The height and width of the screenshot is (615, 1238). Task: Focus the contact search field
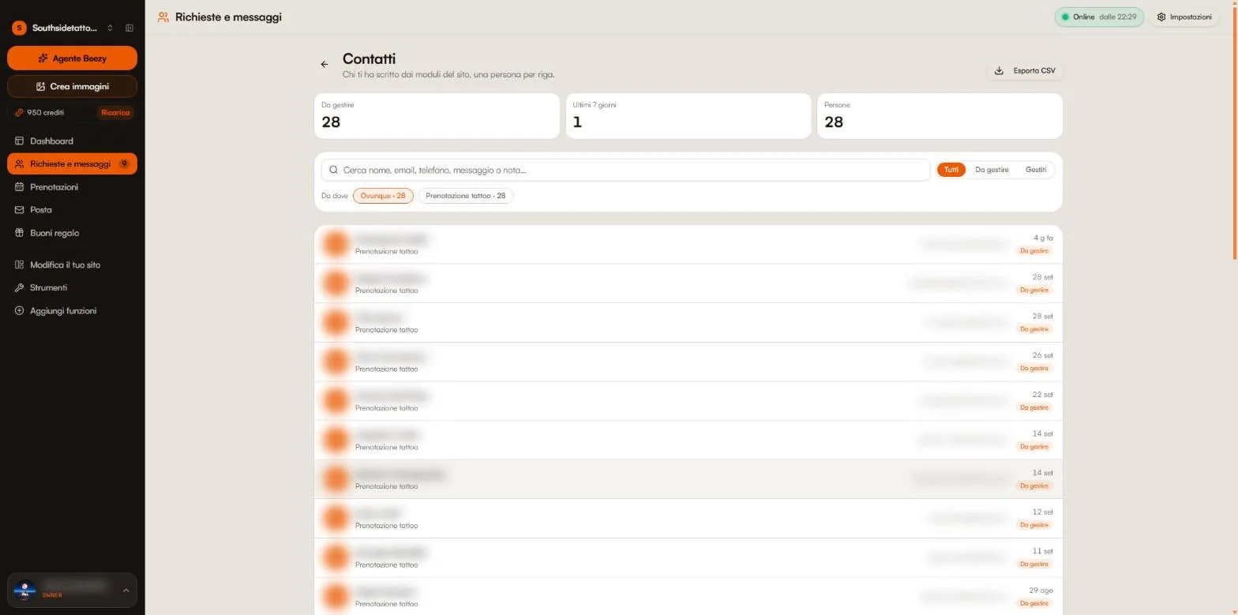pyautogui.click(x=625, y=170)
